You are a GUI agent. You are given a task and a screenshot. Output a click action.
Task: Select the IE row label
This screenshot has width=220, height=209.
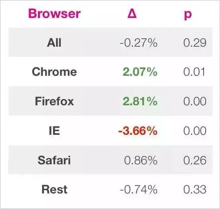[x=55, y=131]
